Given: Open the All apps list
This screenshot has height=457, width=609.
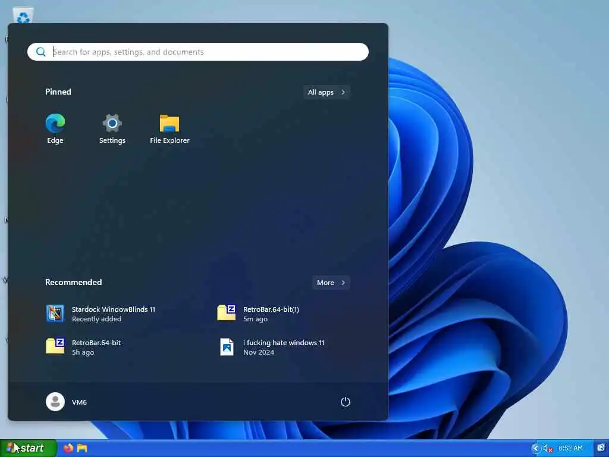Looking at the screenshot, I should click(327, 92).
